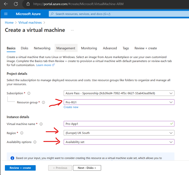The image size is (189, 175).
Task: Click Next : Disks button
Action: [x=87, y=168]
